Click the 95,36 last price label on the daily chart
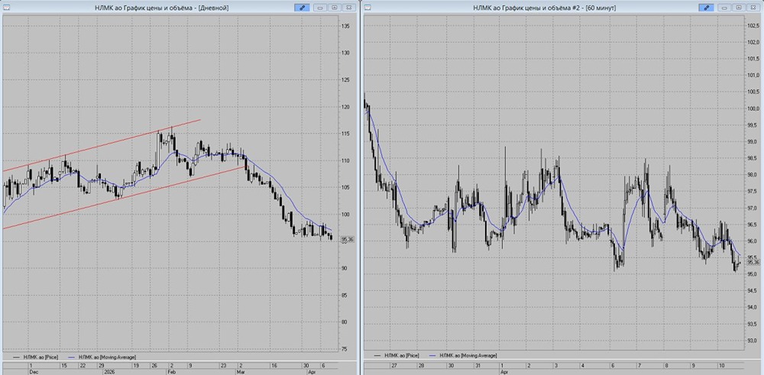 click(x=348, y=239)
